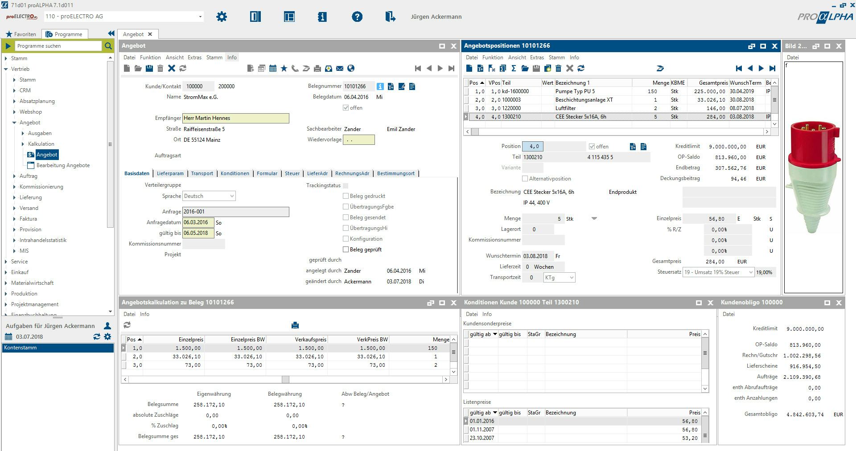Open the Extras menu in Angebotspositionen

point(537,57)
